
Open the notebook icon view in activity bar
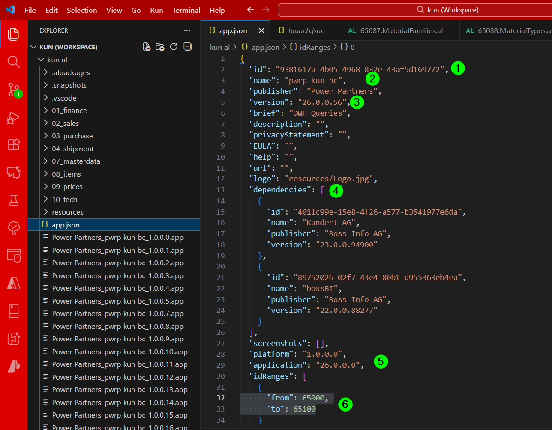click(x=13, y=311)
